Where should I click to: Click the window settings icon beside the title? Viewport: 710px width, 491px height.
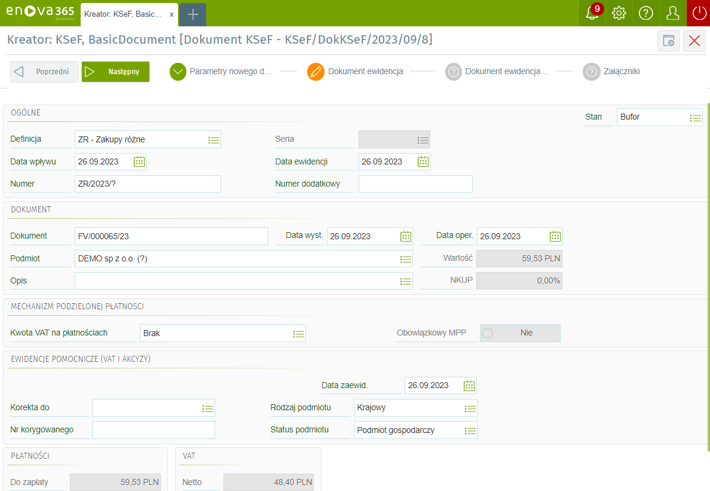click(x=669, y=41)
